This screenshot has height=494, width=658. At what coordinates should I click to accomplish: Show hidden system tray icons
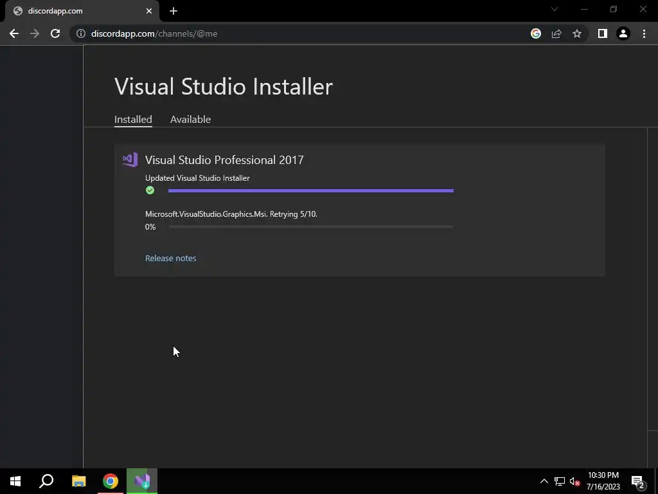click(x=544, y=481)
